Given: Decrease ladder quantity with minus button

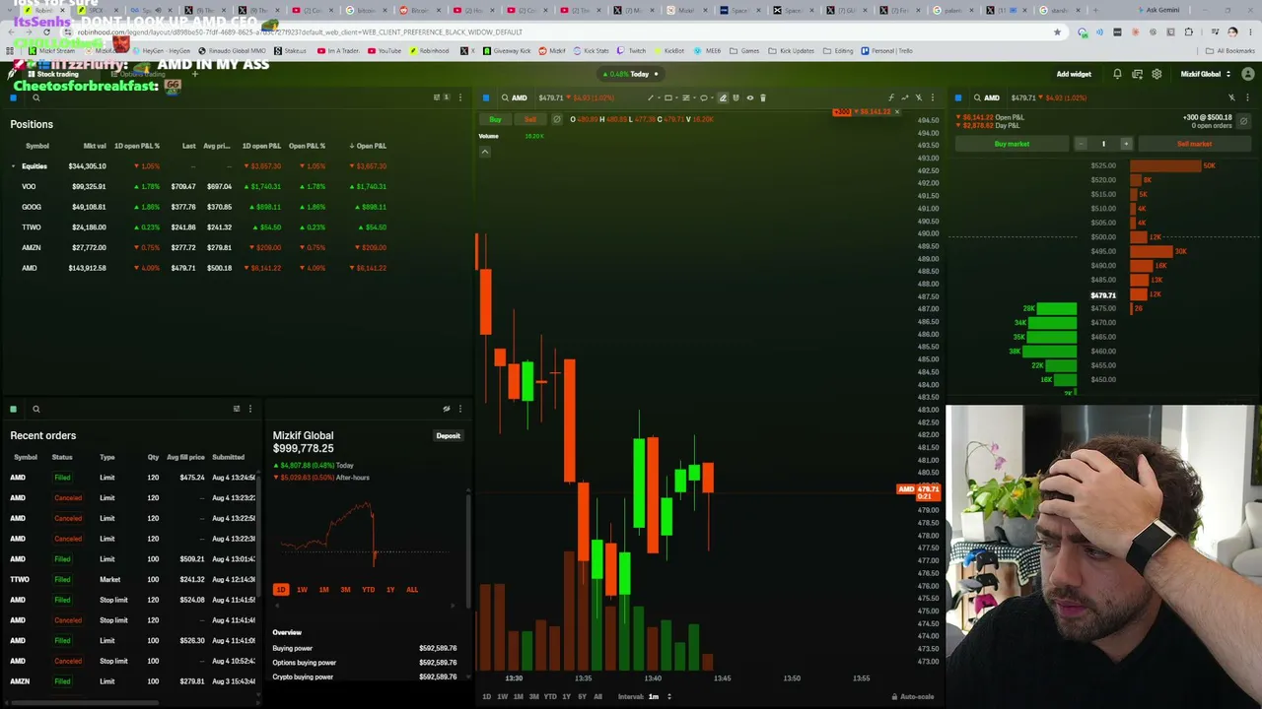Looking at the screenshot, I should 1081,144.
